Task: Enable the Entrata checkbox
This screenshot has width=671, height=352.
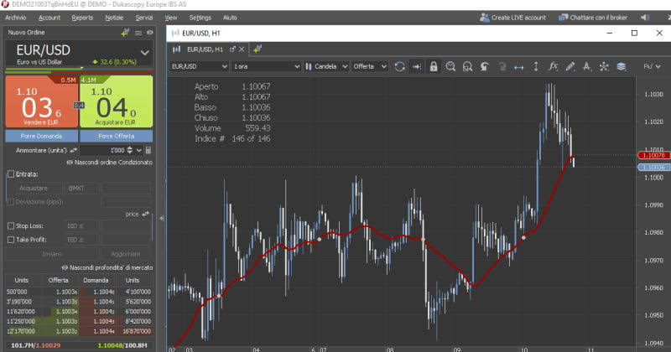Action: click(10, 174)
